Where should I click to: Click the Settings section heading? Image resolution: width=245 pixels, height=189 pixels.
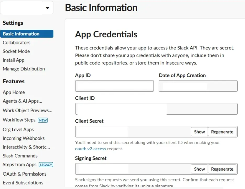[13, 23]
